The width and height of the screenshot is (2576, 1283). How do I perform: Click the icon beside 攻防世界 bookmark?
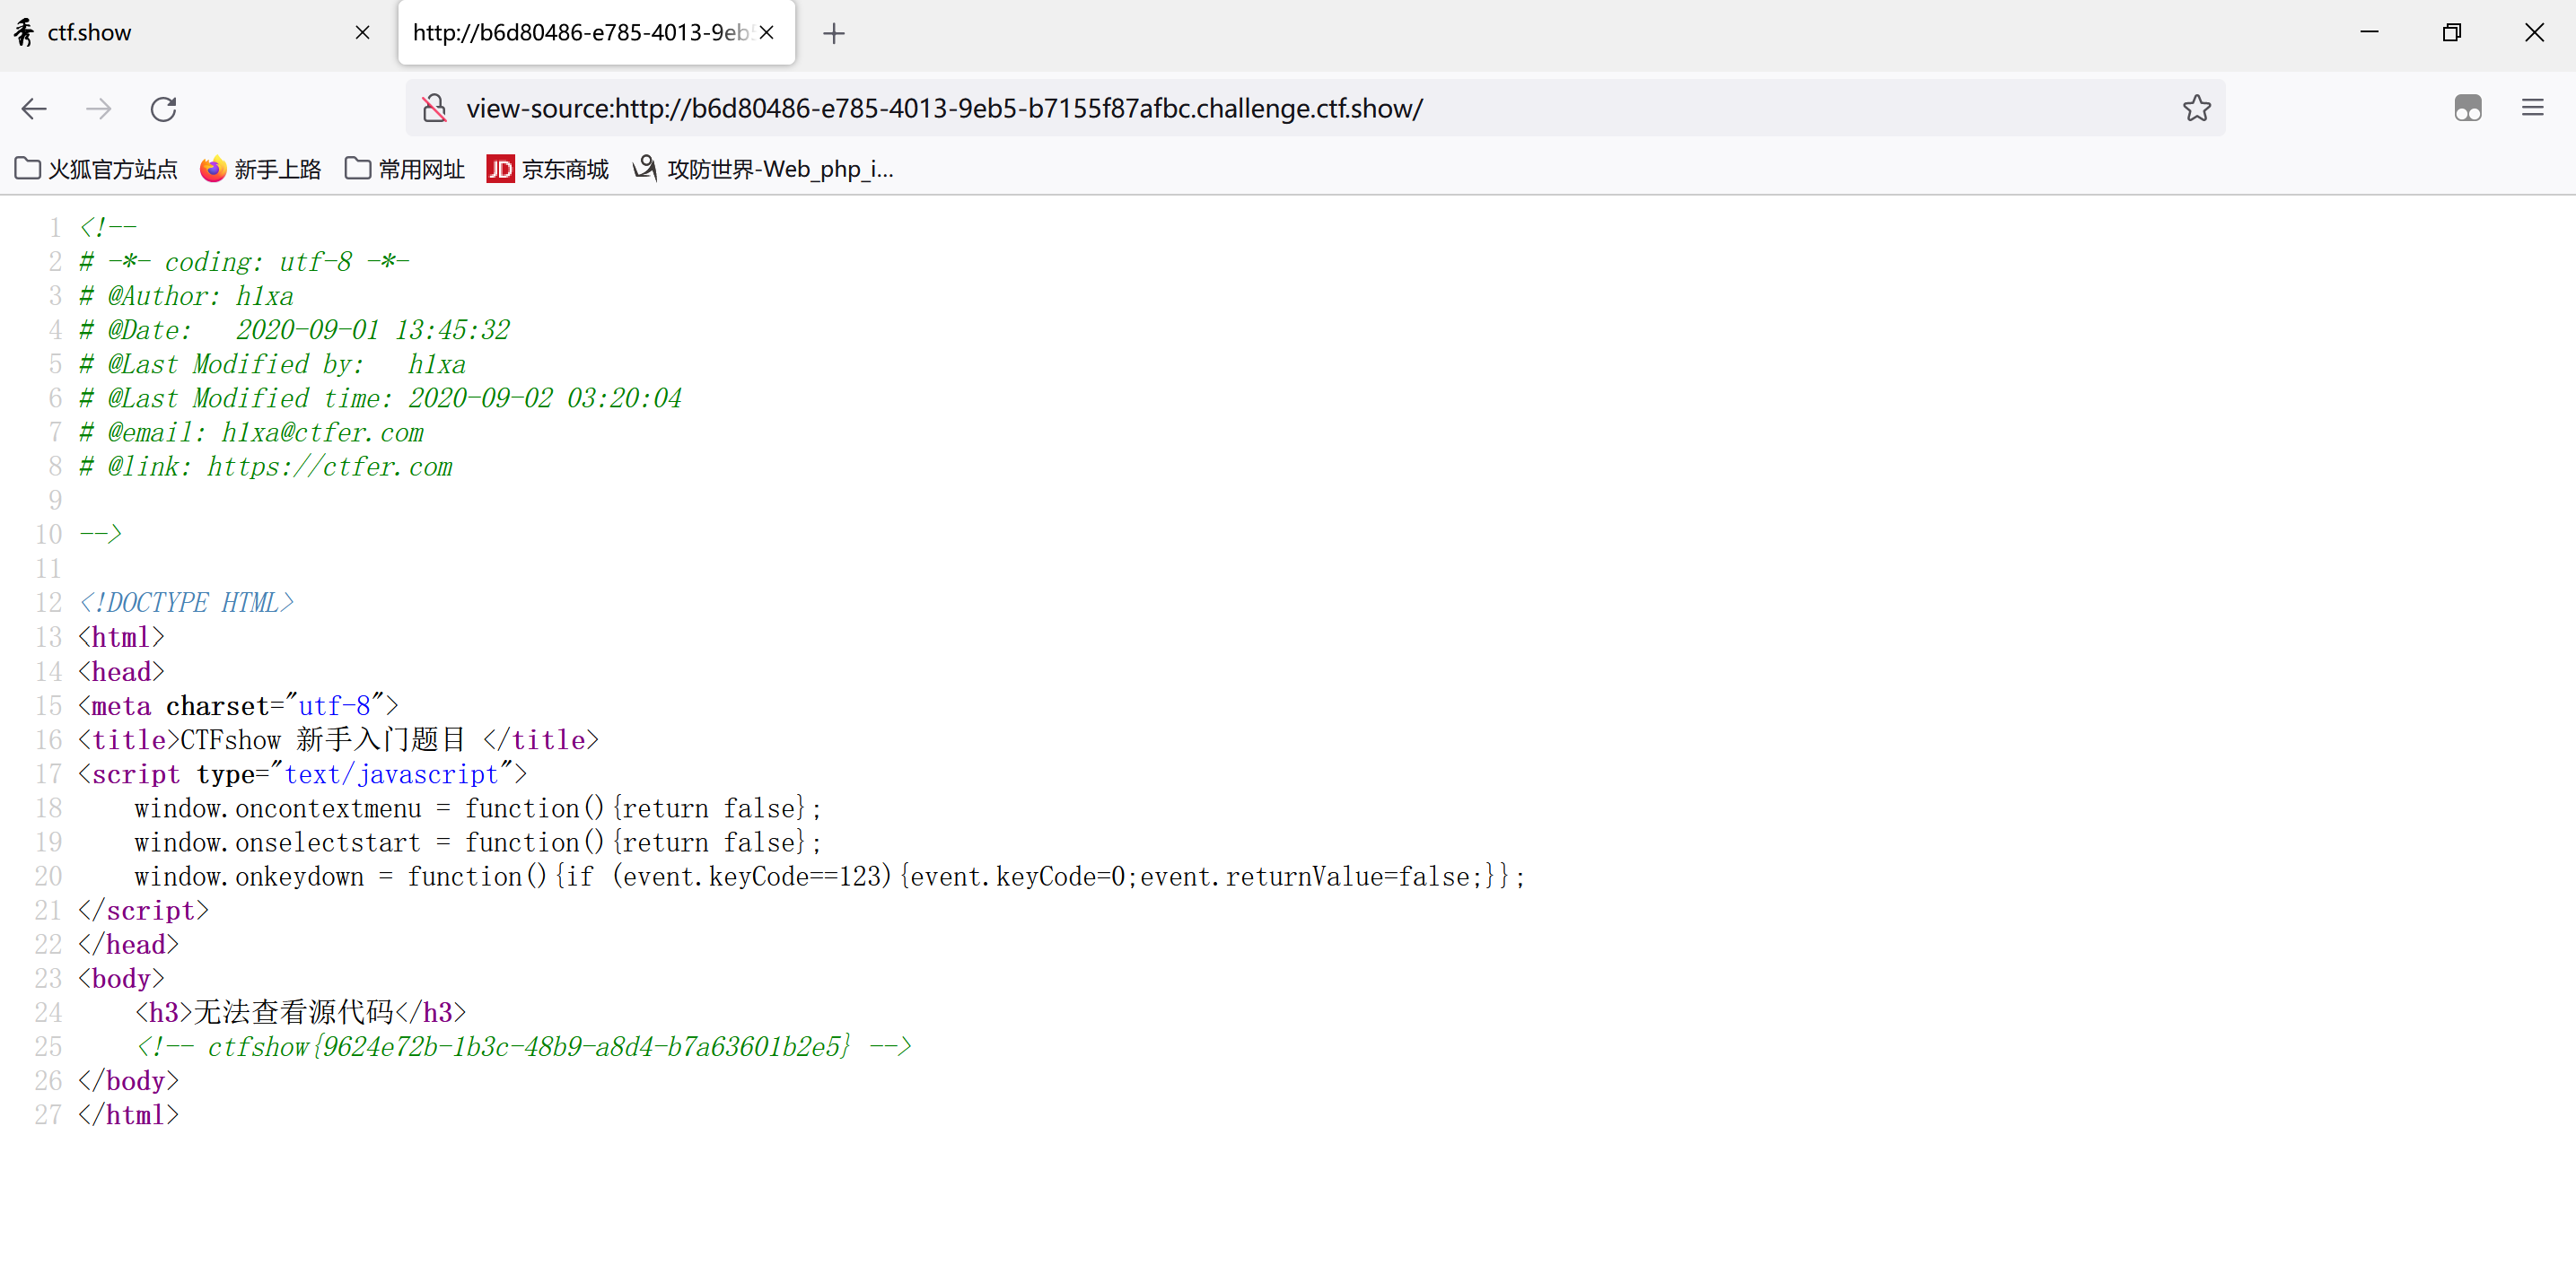coord(645,169)
